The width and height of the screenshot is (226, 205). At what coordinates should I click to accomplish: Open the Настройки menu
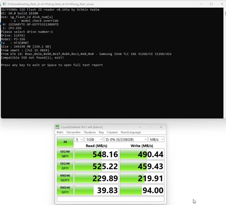(73, 132)
